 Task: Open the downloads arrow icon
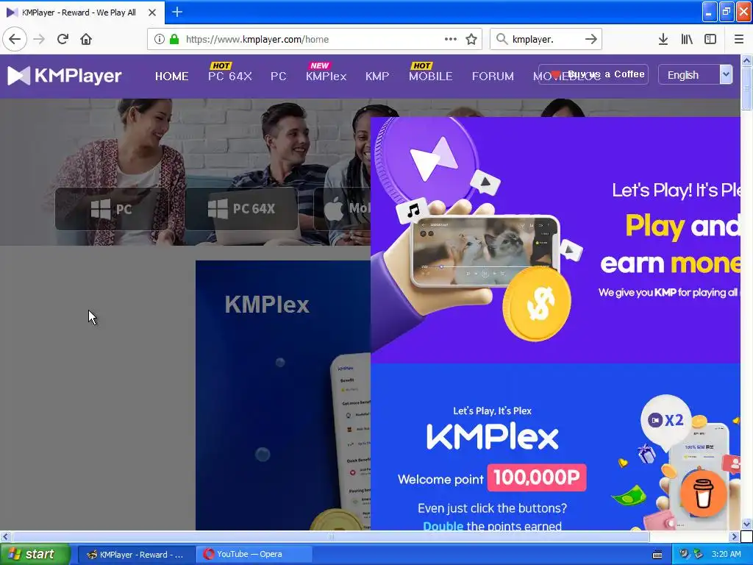point(663,39)
